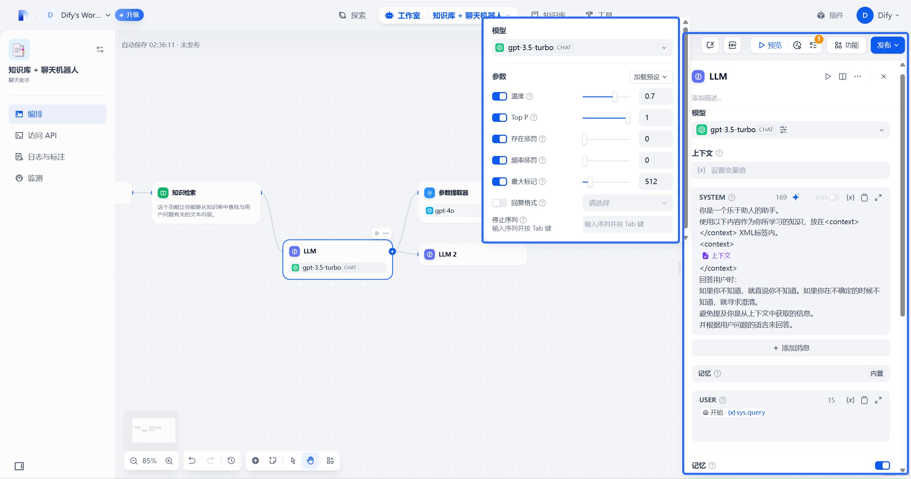Expand the SYSTEM prompt editor fullscreen
The width and height of the screenshot is (911, 479).
[x=878, y=198]
